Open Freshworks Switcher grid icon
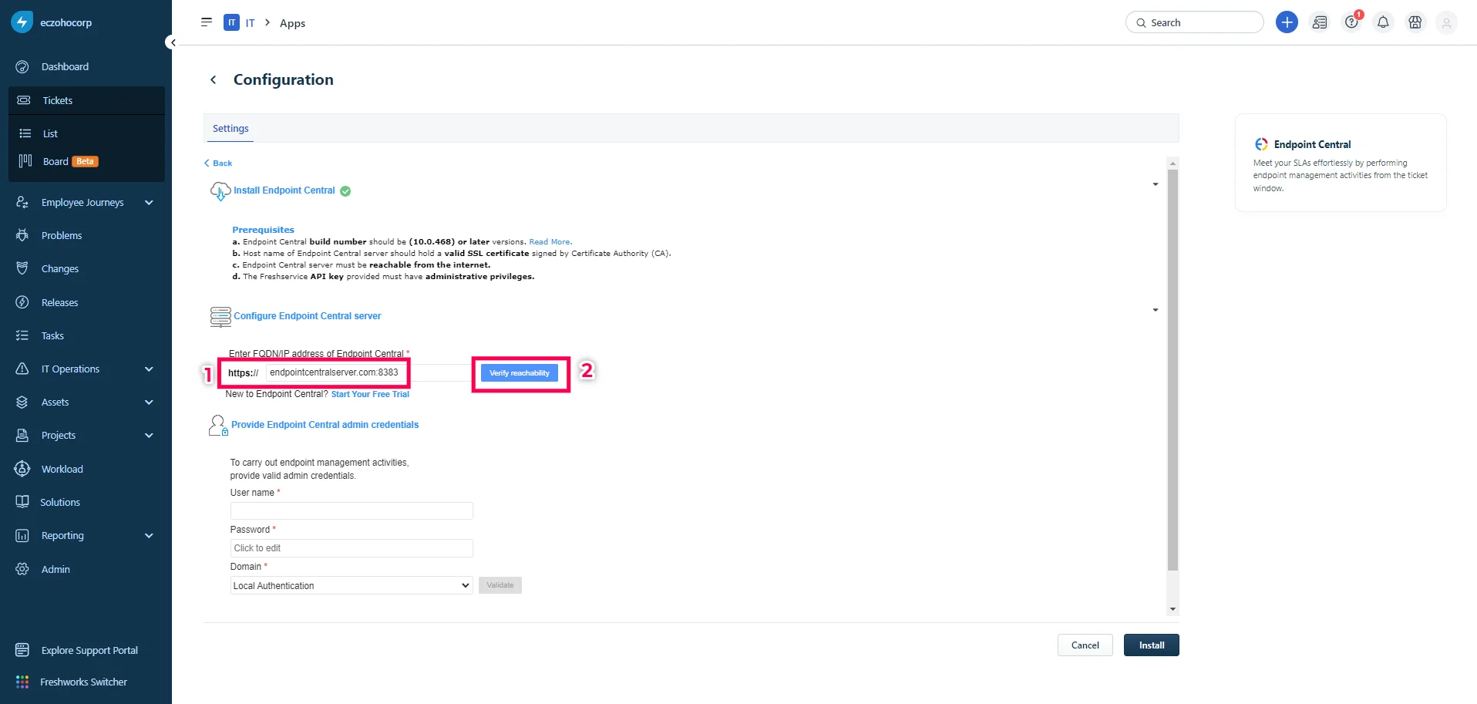Viewport: 1477px width, 704px height. tap(22, 682)
